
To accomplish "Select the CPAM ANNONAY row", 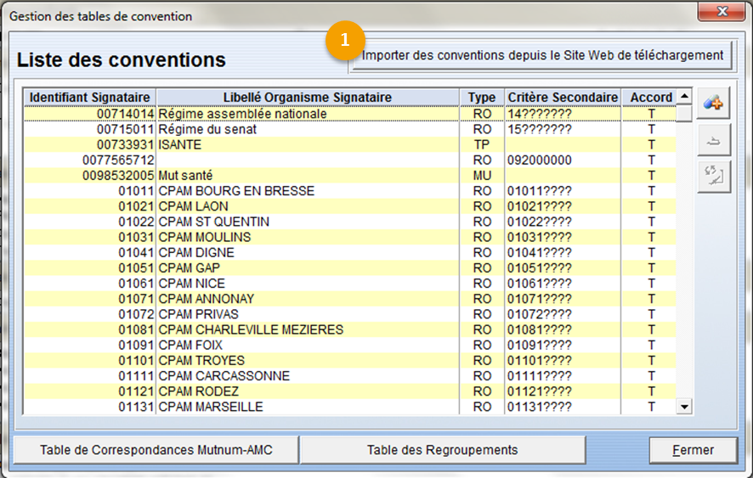I will pos(350,299).
